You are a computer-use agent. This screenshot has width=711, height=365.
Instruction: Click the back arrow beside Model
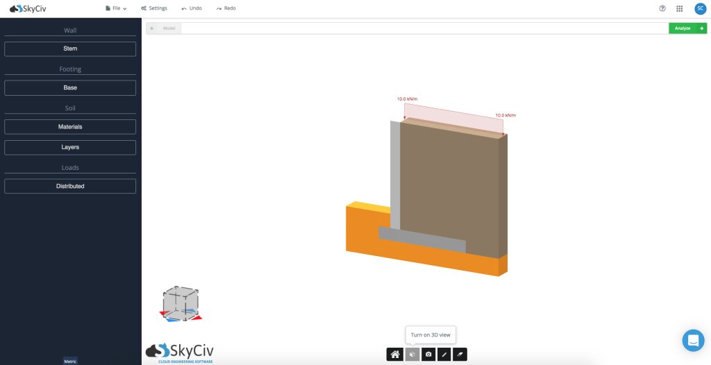(152, 28)
